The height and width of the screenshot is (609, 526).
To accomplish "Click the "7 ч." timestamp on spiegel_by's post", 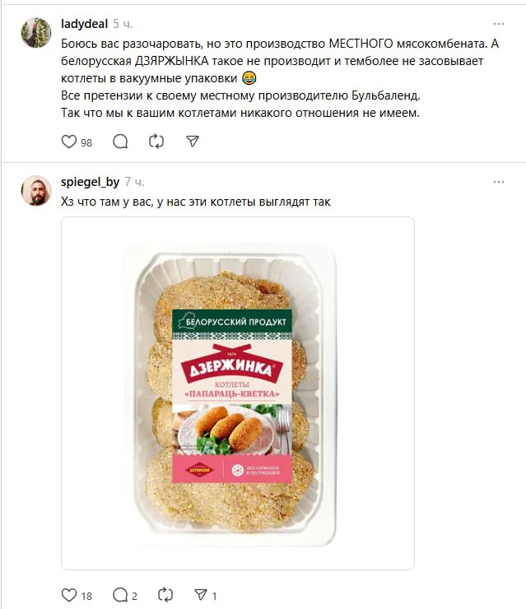I will pyautogui.click(x=134, y=182).
